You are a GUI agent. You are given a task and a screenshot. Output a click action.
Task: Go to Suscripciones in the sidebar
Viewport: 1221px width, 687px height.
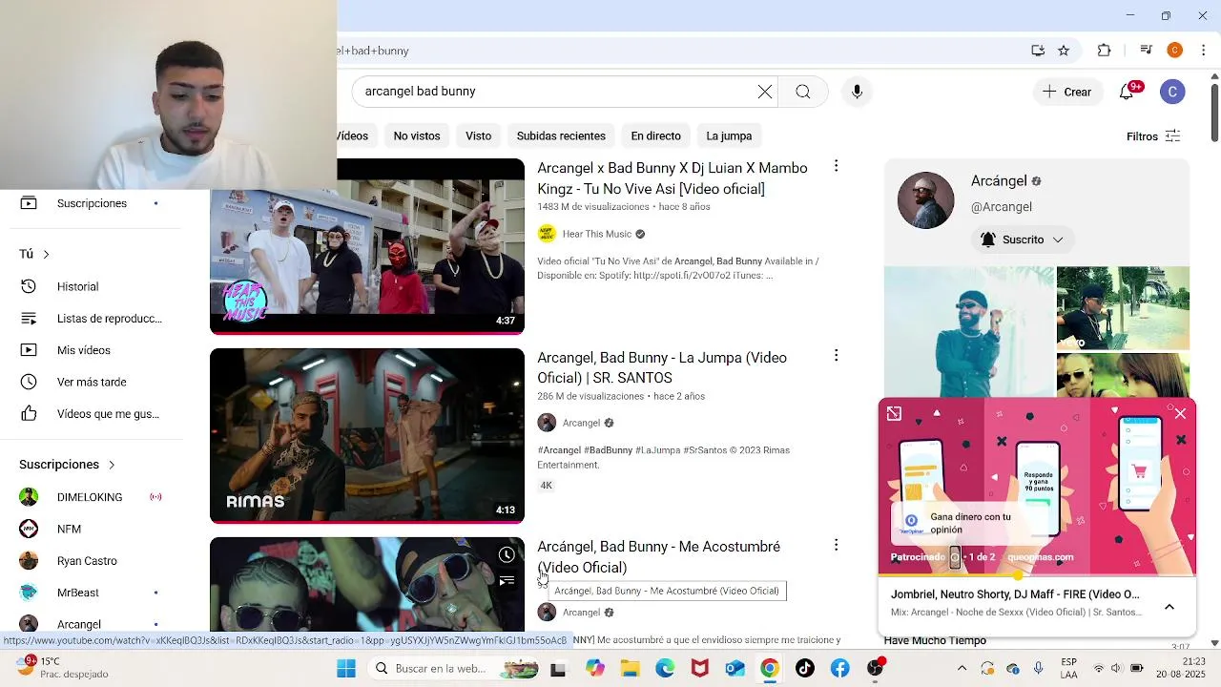pos(91,203)
